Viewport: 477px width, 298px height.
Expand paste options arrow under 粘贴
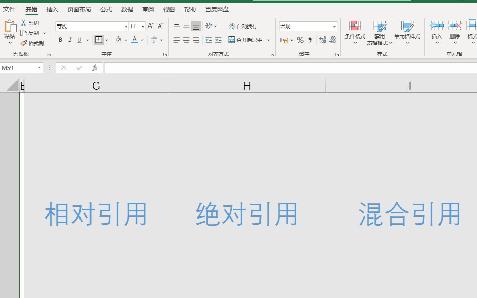tap(10, 43)
